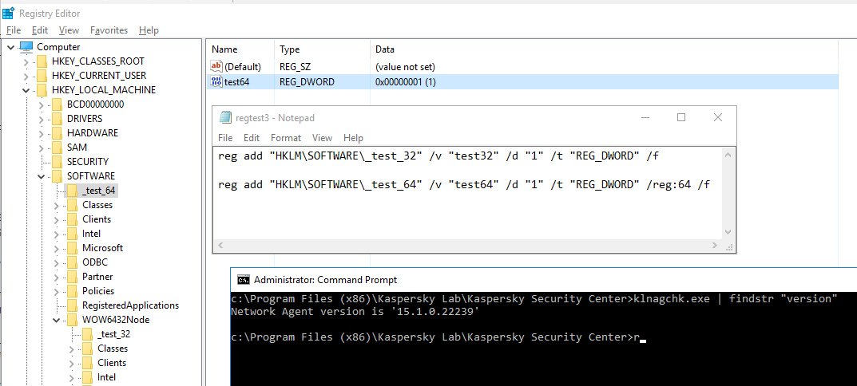Viewport: 857px width, 386px height.
Task: Open the View menu in Registry Editor
Action: [x=69, y=30]
